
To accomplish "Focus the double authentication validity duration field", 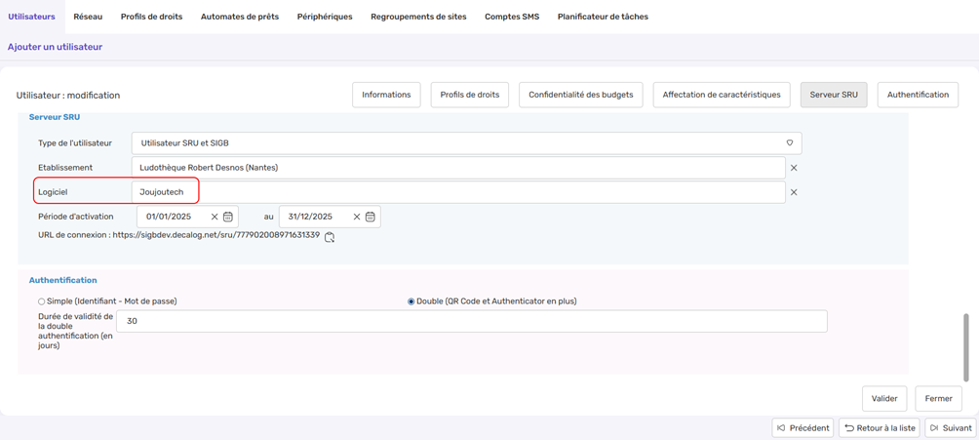I will pos(471,321).
